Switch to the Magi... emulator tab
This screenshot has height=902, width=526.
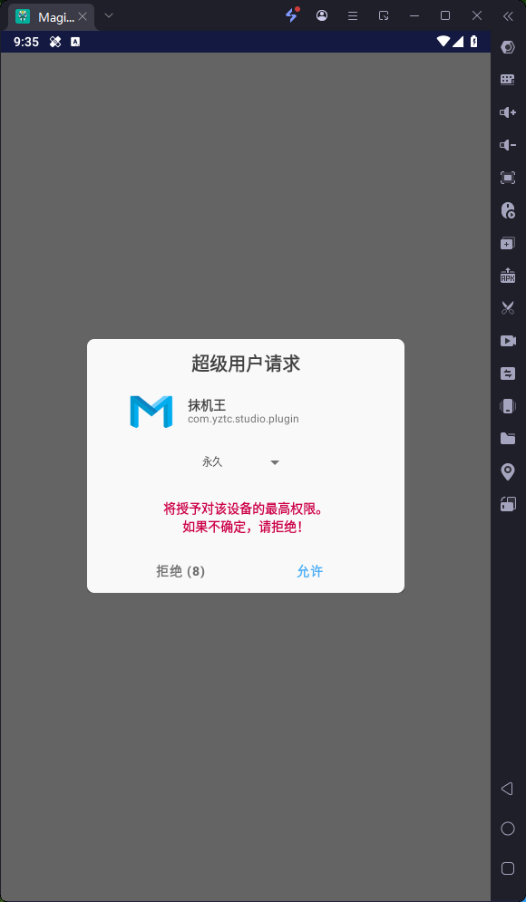(50, 16)
